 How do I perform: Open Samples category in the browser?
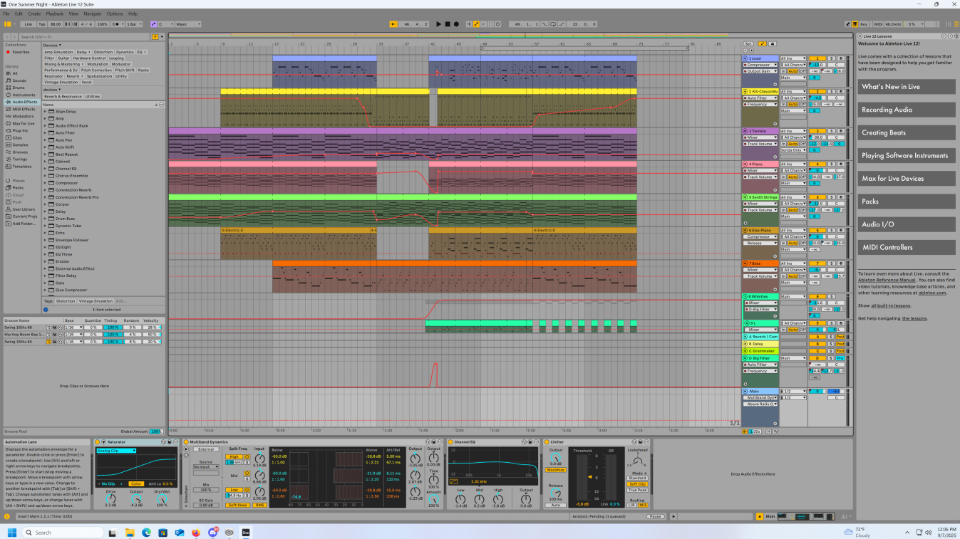click(x=20, y=145)
